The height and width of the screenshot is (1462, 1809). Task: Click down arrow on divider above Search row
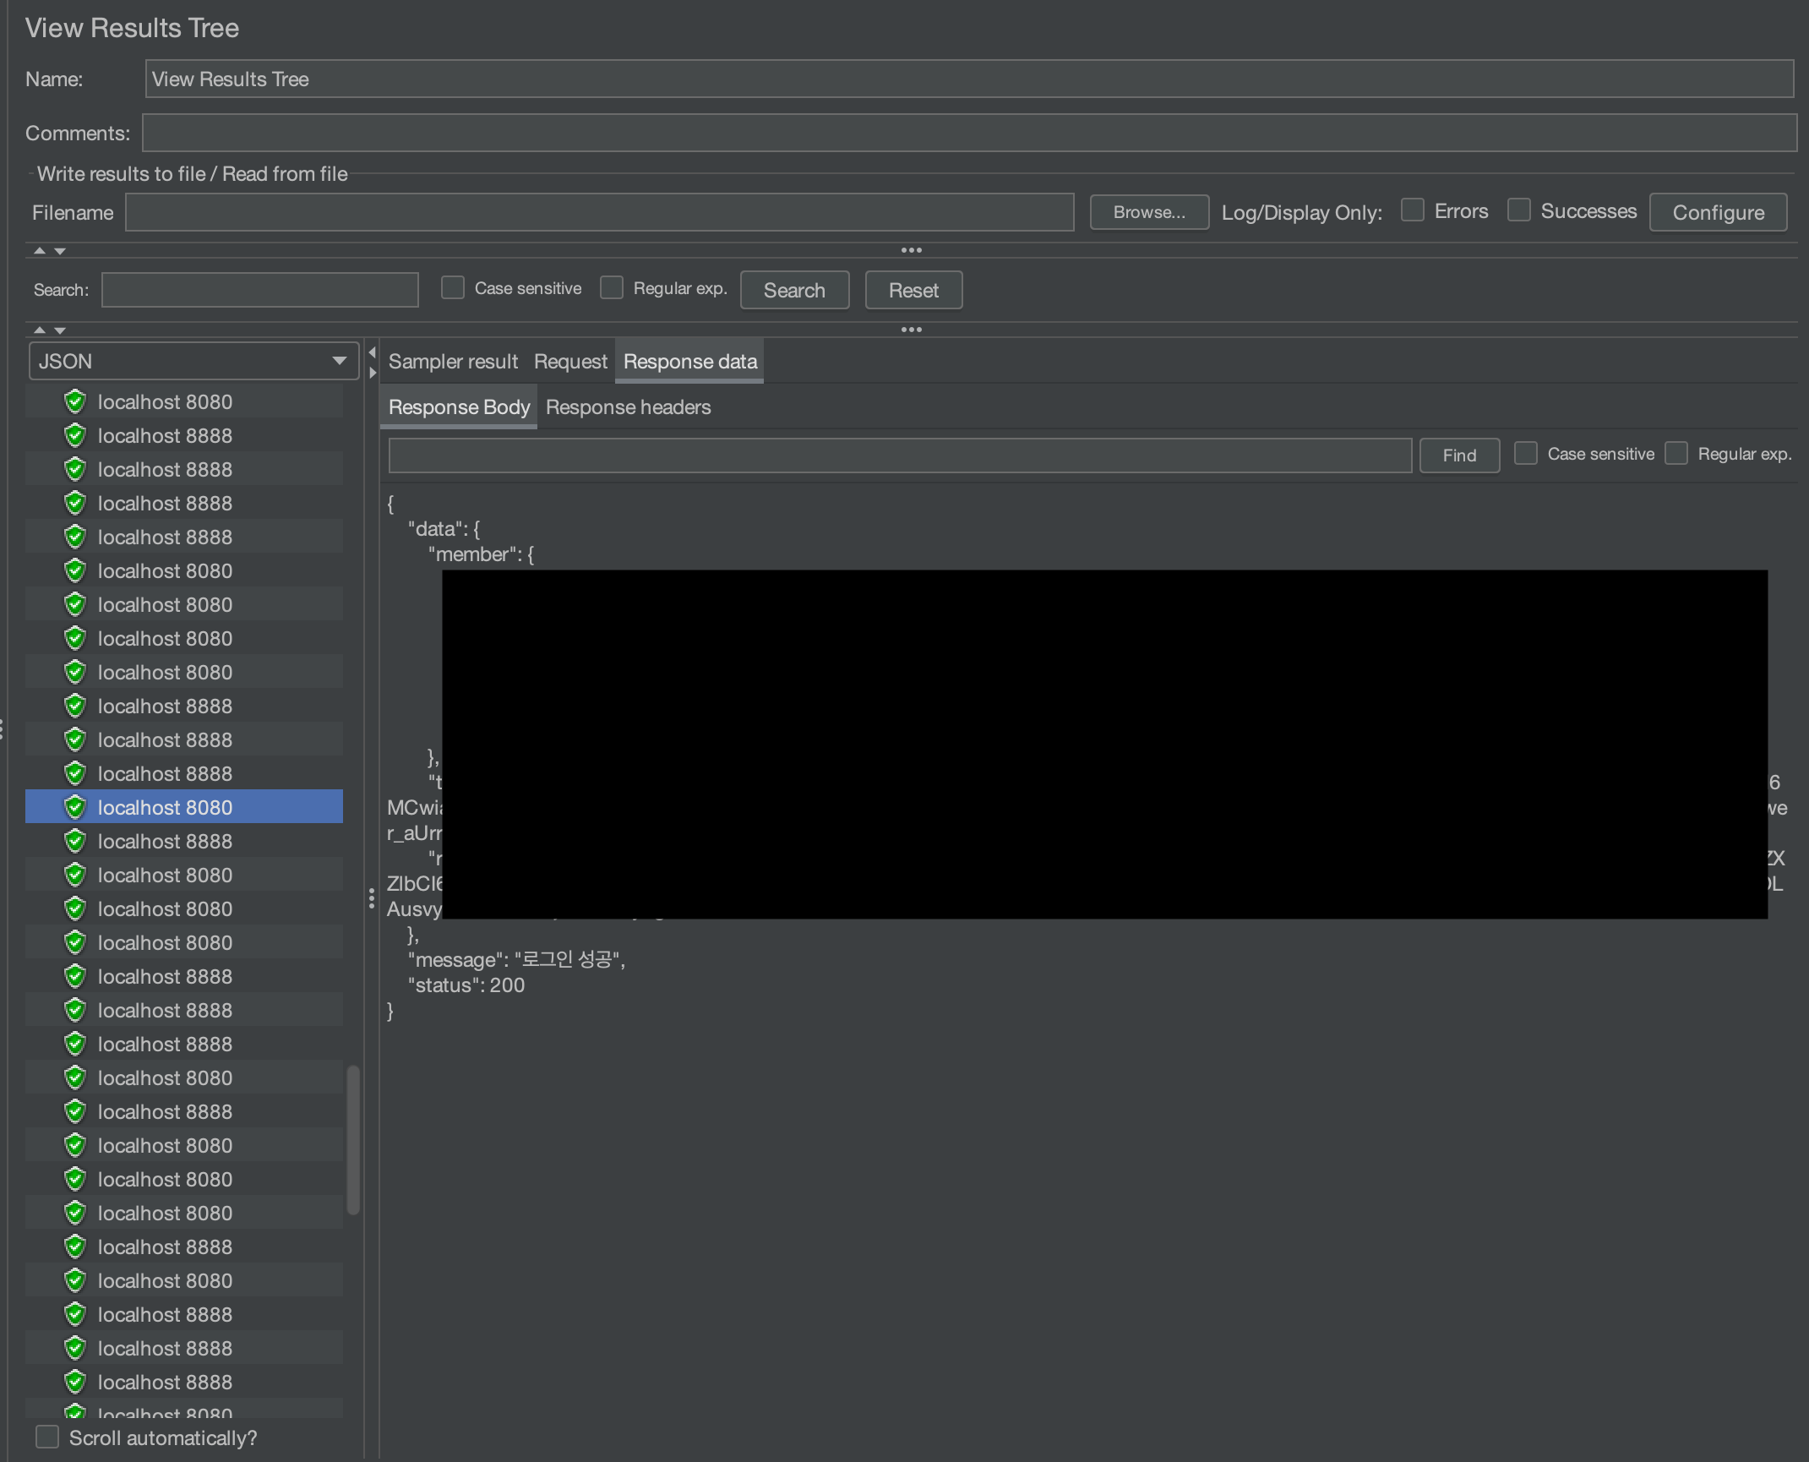point(60,251)
